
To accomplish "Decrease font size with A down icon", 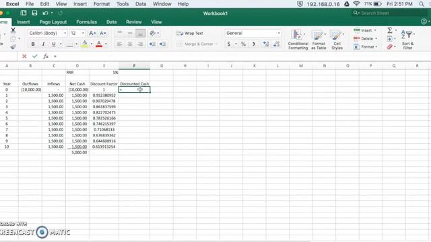I will tap(103, 33).
